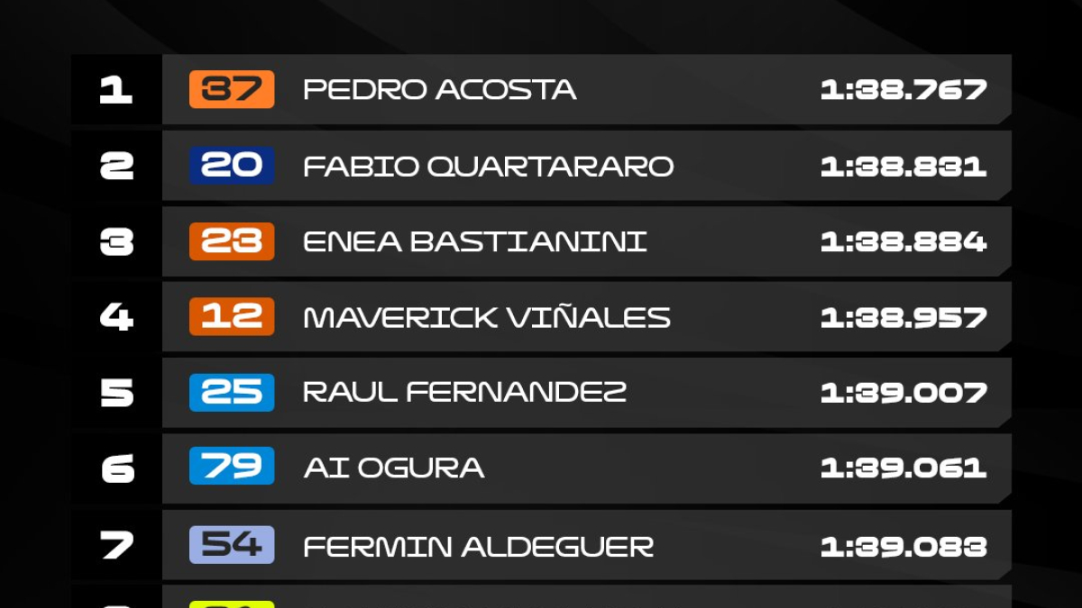Click position number 6 label
The width and height of the screenshot is (1082, 608).
(116, 469)
